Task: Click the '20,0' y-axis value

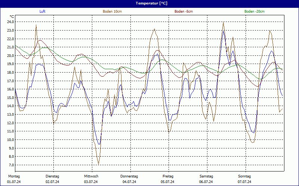Action: [x=11, y=55]
